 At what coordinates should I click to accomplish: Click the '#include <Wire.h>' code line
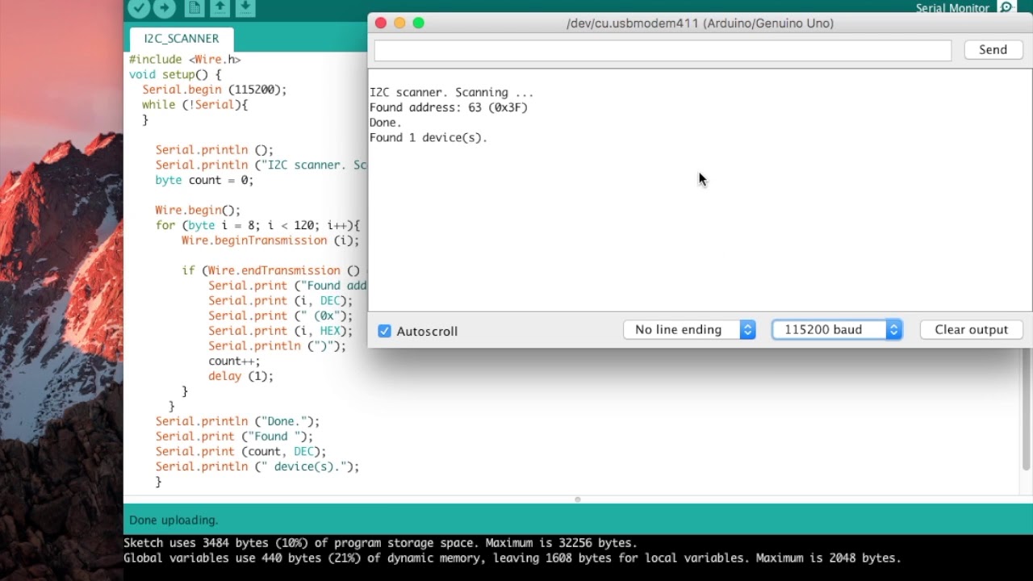pyautogui.click(x=185, y=60)
